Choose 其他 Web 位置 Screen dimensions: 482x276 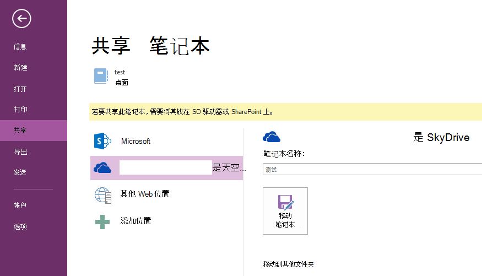tap(144, 194)
